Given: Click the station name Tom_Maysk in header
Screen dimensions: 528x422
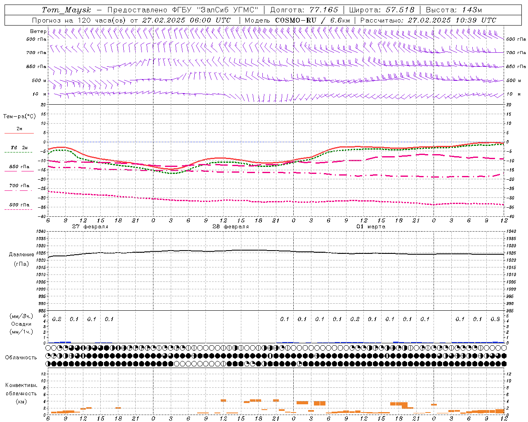Looking at the screenshot, I should click(66, 10).
